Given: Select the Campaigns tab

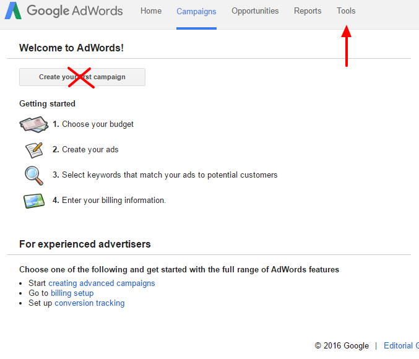Looking at the screenshot, I should pos(196,12).
